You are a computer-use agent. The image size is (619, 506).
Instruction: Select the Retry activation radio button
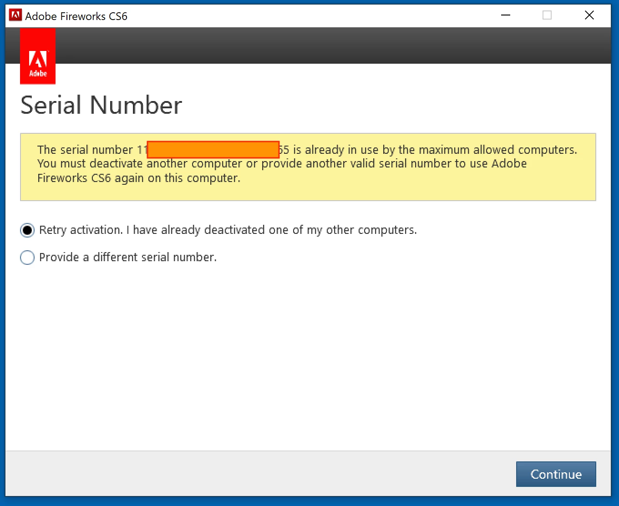(27, 230)
